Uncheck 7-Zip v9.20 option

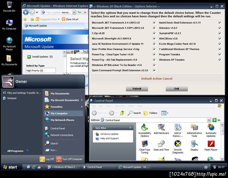click(154, 33)
